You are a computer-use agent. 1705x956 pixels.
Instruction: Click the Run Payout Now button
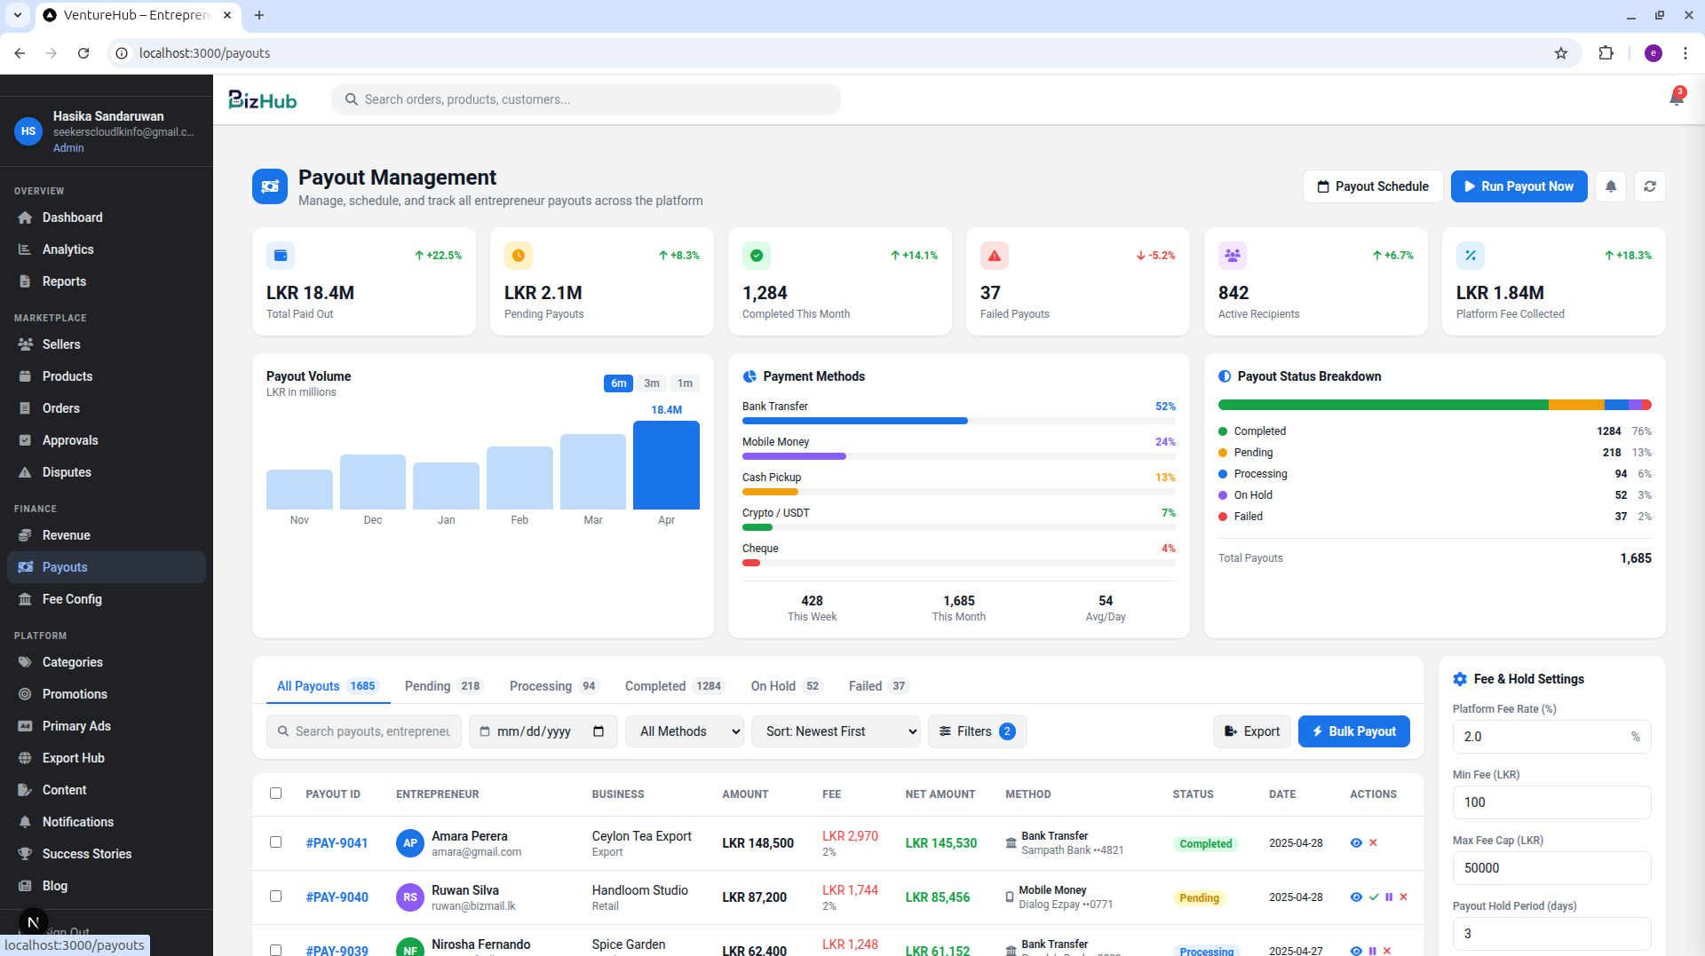(1519, 186)
